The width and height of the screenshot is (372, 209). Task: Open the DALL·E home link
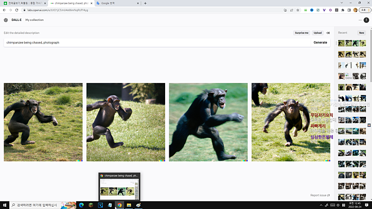click(16, 20)
